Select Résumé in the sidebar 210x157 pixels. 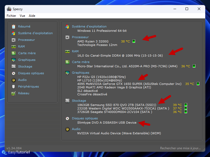[x=24, y=26]
